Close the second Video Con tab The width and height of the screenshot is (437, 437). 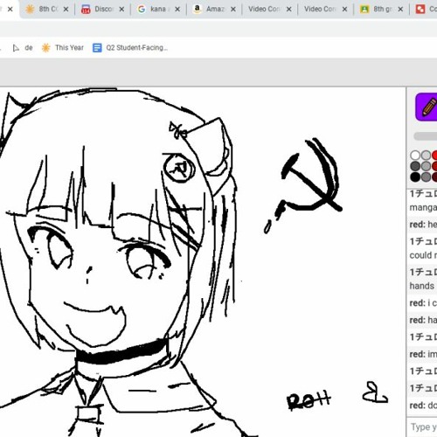[x=344, y=10]
